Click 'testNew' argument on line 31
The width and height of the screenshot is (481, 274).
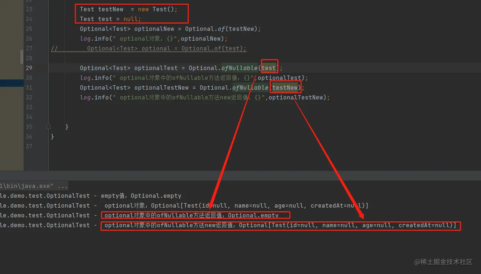(x=285, y=87)
